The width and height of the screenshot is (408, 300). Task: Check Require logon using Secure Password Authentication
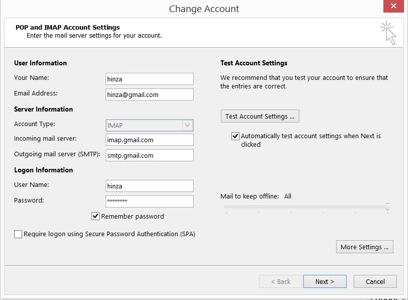[x=18, y=234]
